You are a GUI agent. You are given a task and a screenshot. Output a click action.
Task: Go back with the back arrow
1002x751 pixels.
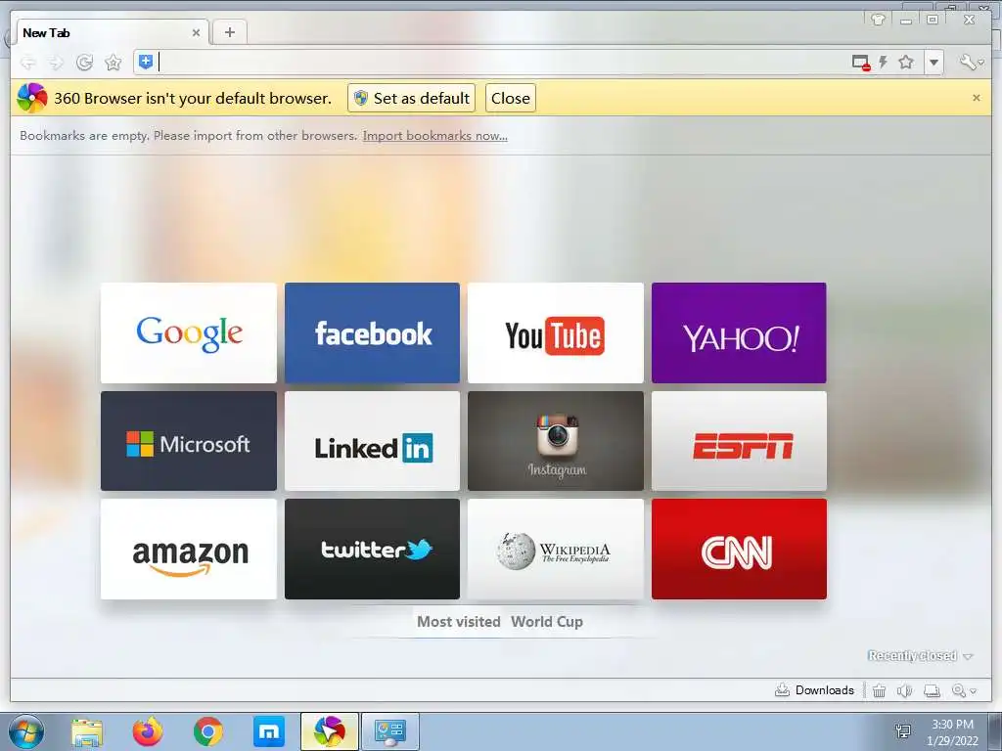(x=27, y=62)
